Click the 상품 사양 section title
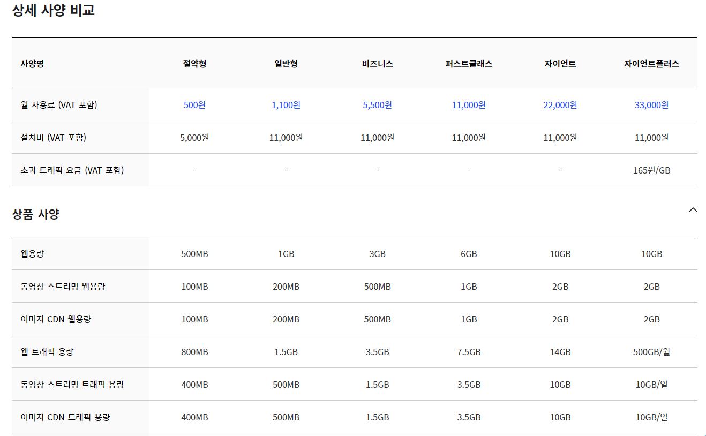The image size is (706, 436). click(35, 214)
